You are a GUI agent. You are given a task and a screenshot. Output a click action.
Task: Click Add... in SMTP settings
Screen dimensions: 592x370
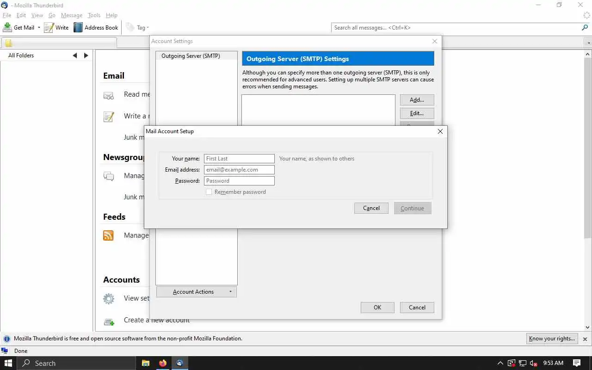(x=417, y=100)
